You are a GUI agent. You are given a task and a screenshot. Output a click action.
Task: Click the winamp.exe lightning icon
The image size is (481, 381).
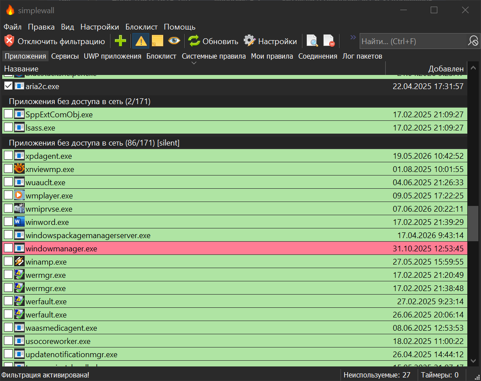[x=19, y=261]
